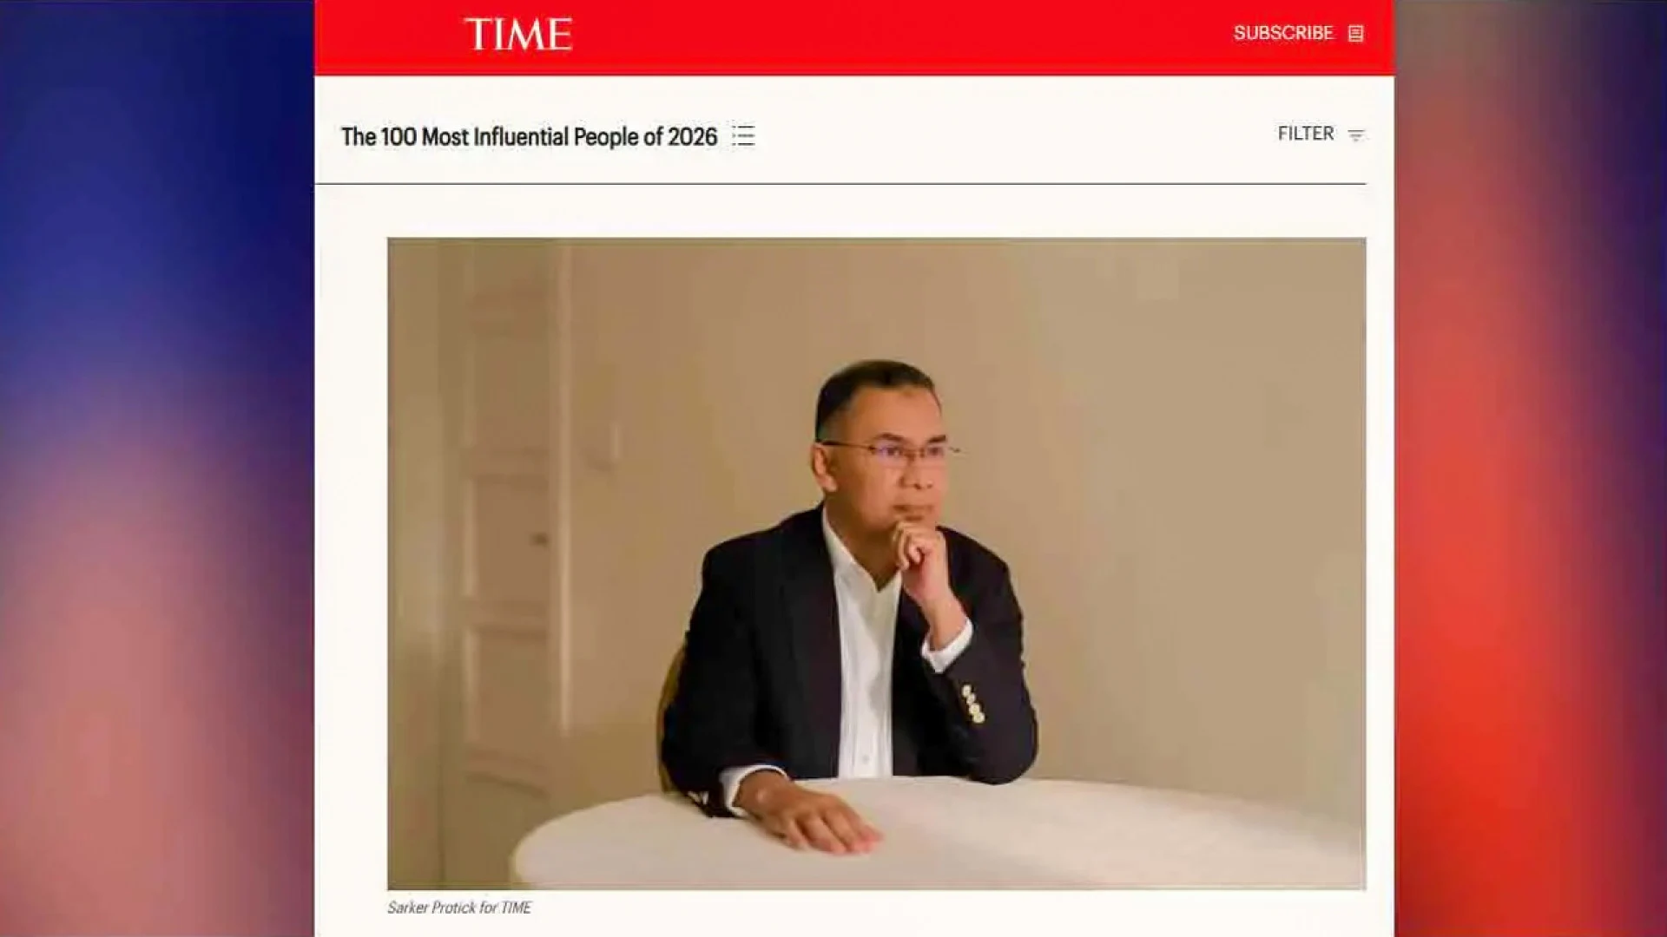Open the TIME logo homepage link

[518, 35]
